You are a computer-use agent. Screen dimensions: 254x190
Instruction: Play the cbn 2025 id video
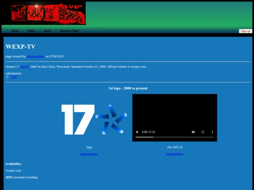click(x=137, y=132)
